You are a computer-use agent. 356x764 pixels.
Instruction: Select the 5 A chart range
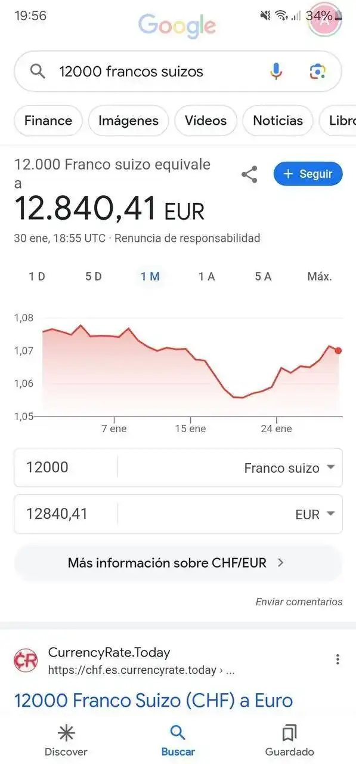coord(263,276)
